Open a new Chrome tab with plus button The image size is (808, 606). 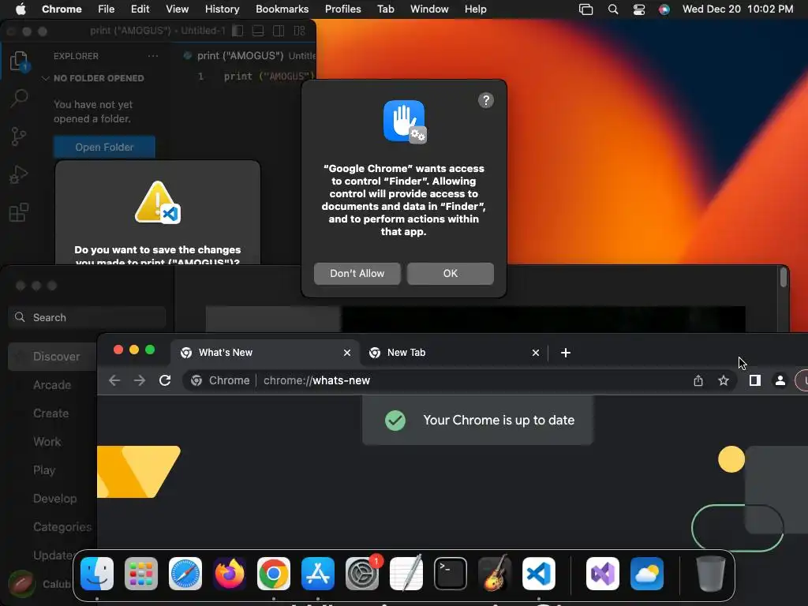point(565,353)
